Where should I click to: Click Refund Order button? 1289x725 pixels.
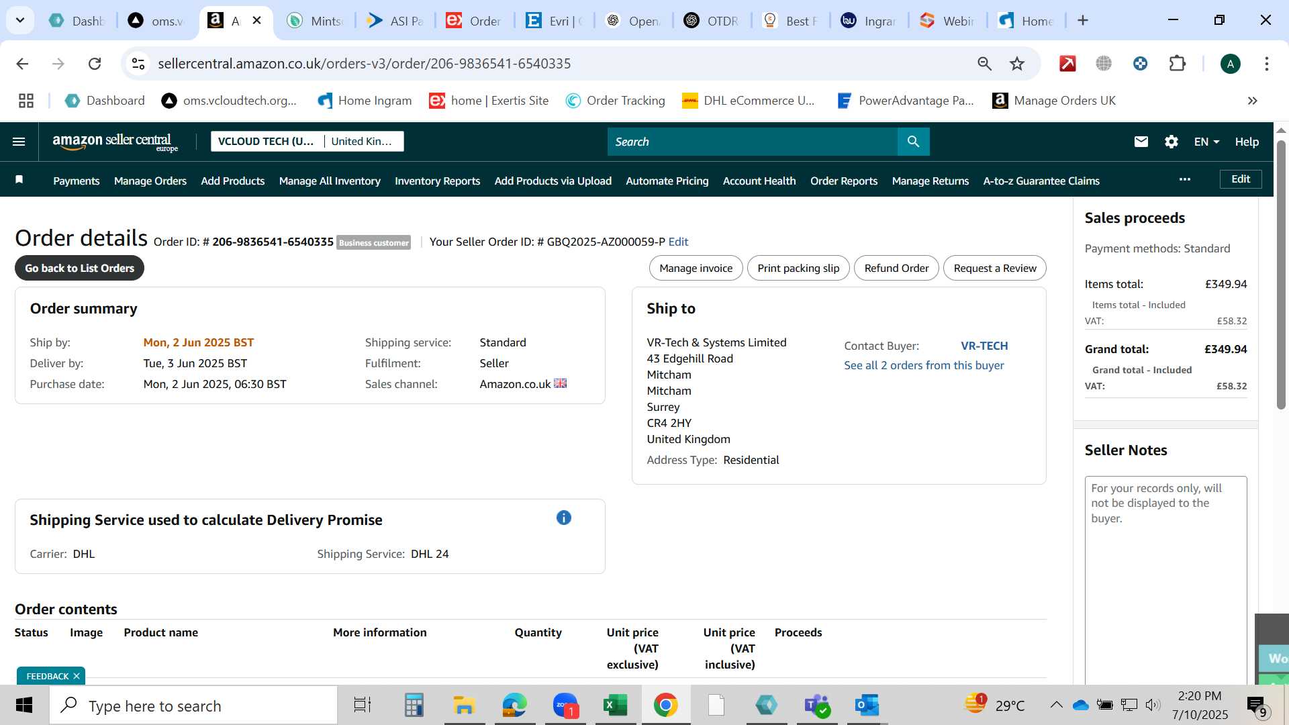[x=896, y=268]
